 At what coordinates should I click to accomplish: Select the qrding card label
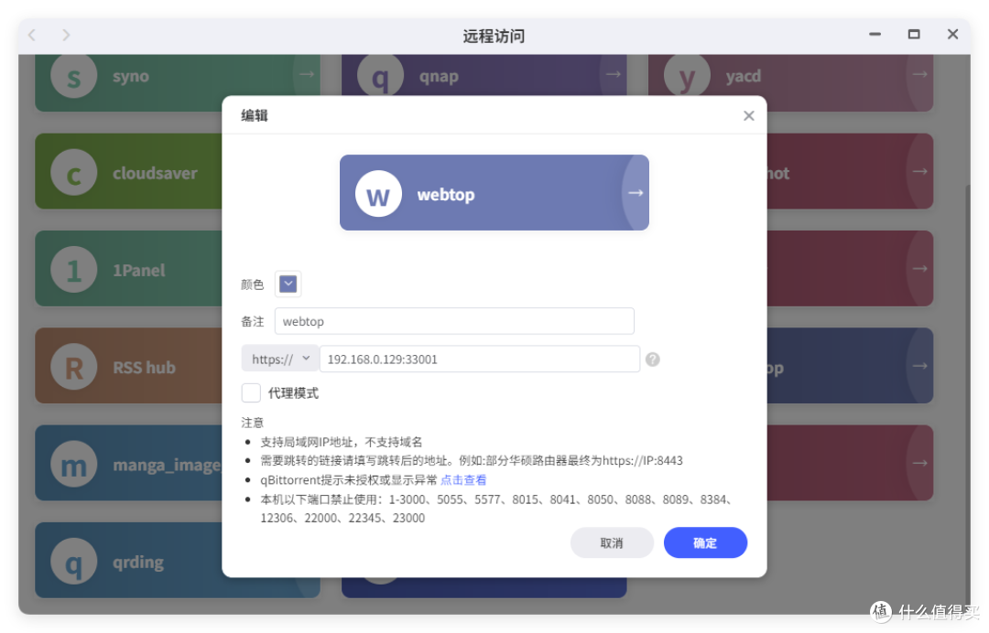coord(138,562)
